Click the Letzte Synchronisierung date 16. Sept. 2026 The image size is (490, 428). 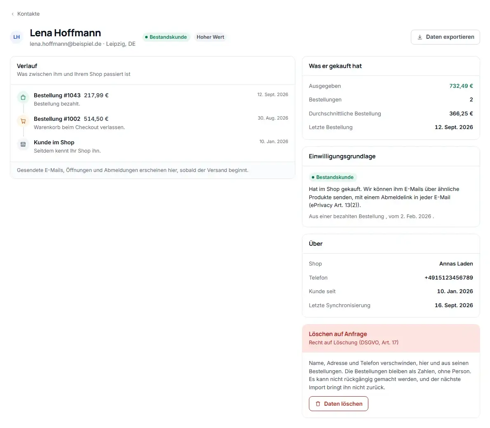tap(454, 305)
